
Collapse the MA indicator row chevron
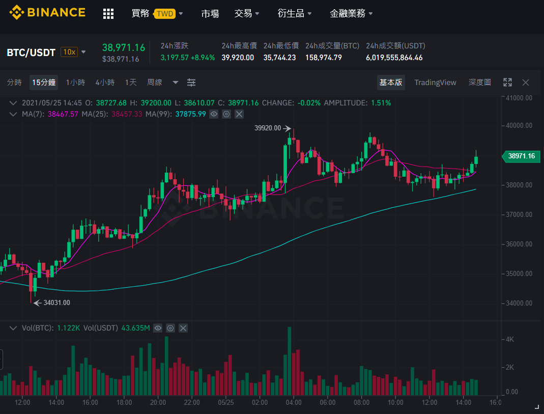click(13, 114)
